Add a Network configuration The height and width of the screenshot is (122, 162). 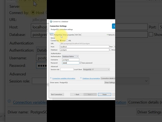click(x=111, y=35)
